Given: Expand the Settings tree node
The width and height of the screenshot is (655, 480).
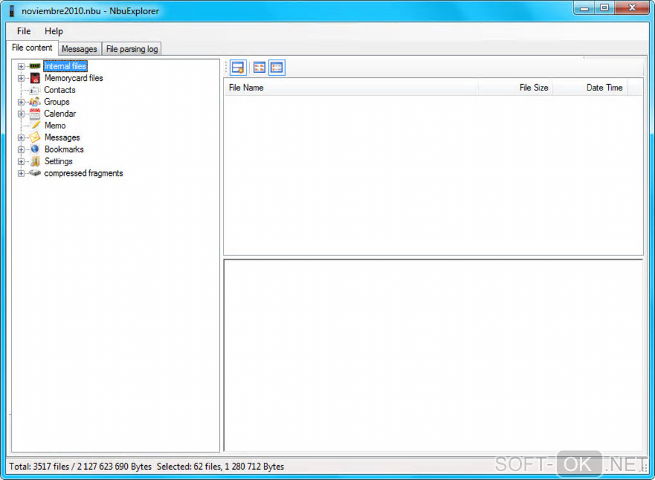Looking at the screenshot, I should [21, 162].
